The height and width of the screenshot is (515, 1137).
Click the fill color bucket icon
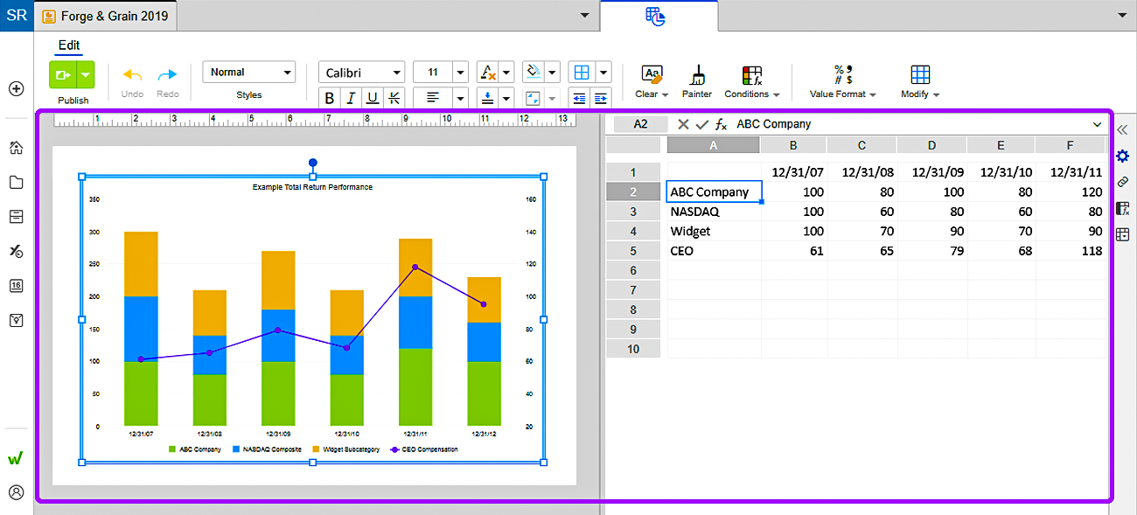coord(534,72)
